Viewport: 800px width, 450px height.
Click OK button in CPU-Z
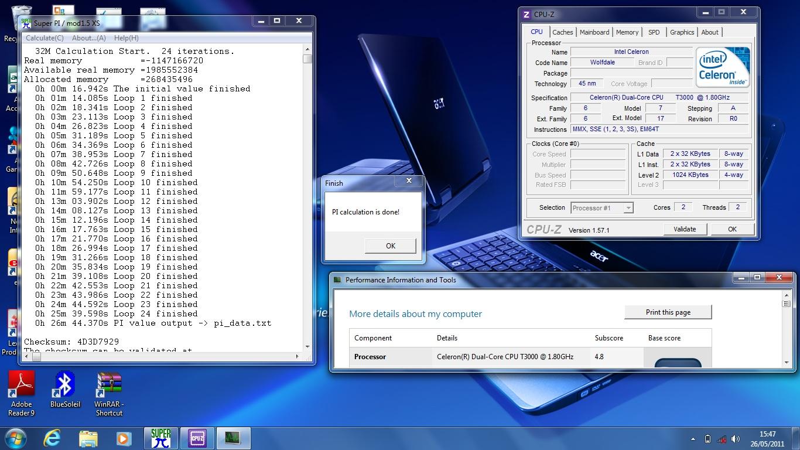[732, 229]
